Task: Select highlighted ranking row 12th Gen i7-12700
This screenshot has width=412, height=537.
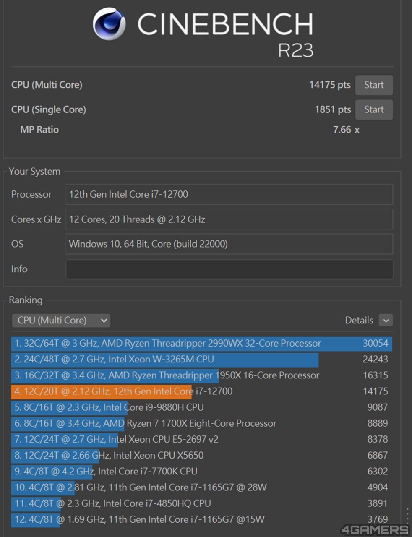Action: (202, 391)
